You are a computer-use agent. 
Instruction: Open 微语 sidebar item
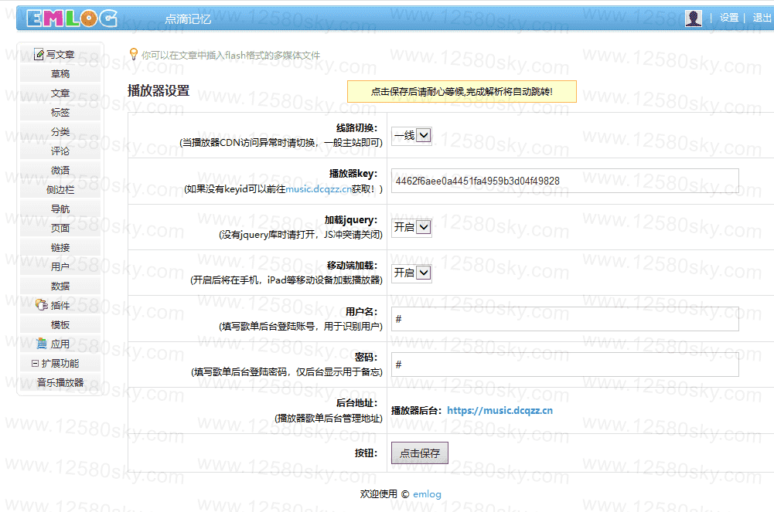(60, 171)
